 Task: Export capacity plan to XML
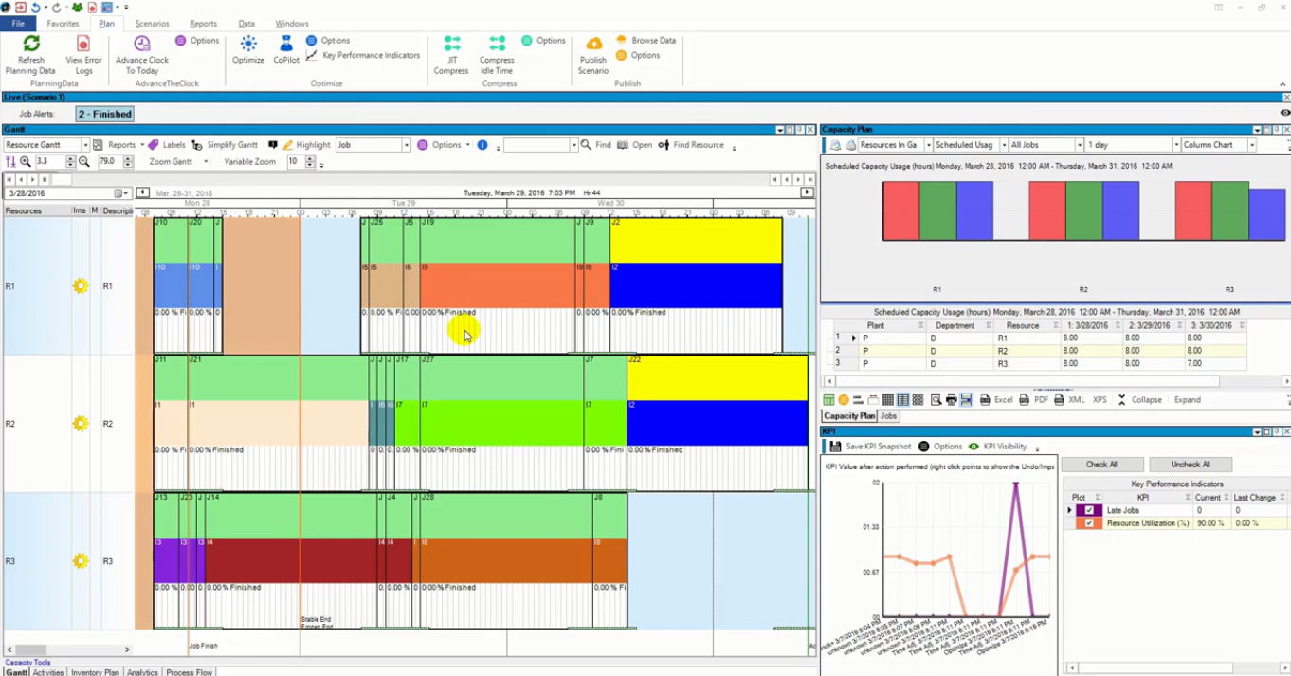1069,400
